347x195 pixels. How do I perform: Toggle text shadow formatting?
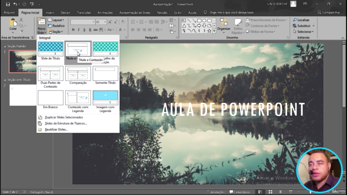pos(90,30)
